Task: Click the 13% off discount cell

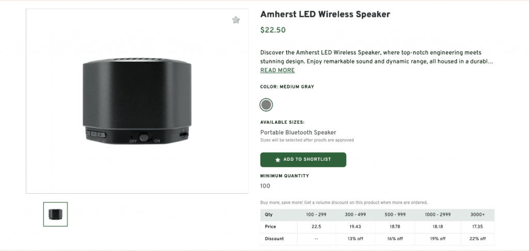Action: (355, 239)
